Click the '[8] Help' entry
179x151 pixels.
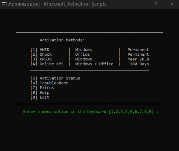click(x=40, y=93)
